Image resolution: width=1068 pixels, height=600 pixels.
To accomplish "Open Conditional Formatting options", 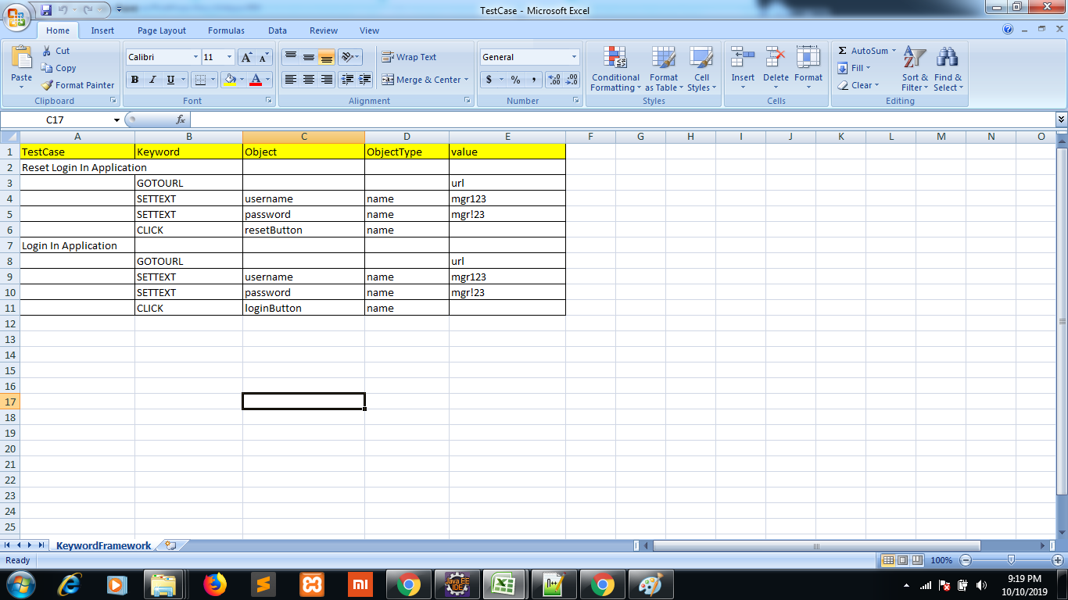I will (x=615, y=70).
